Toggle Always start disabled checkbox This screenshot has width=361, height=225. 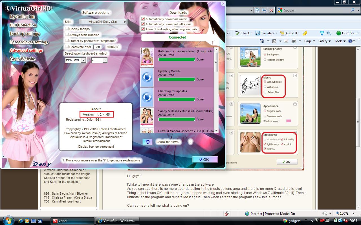coord(67,35)
